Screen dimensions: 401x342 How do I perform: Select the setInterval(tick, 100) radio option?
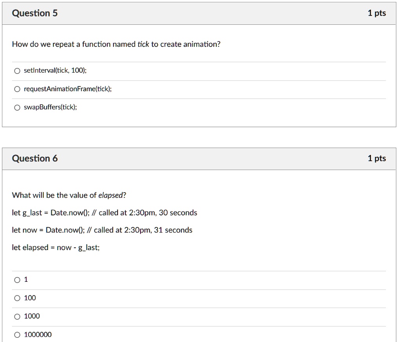17,71
